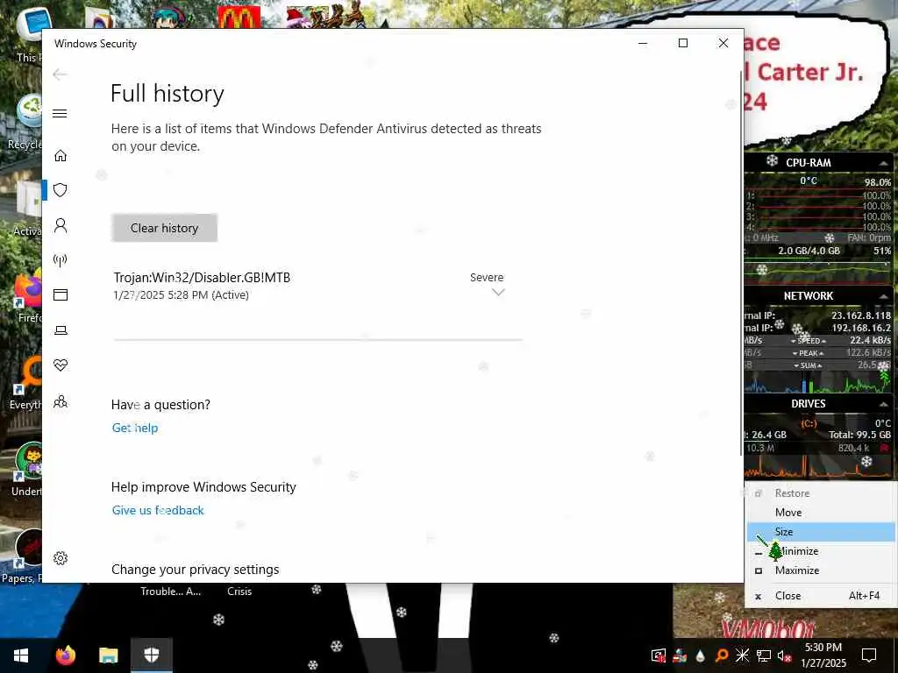This screenshot has height=673, width=898.
Task: Choose Maximize in the context menu
Action: tap(820, 570)
